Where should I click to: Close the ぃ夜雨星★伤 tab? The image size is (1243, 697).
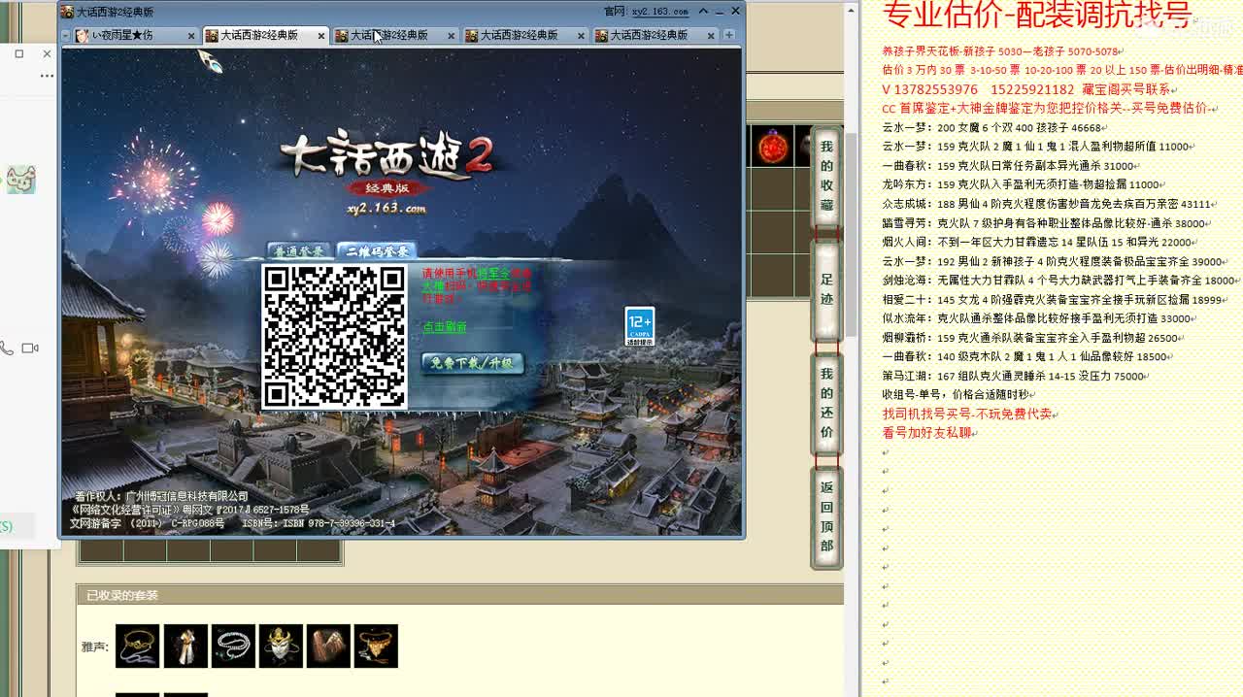click(x=191, y=36)
